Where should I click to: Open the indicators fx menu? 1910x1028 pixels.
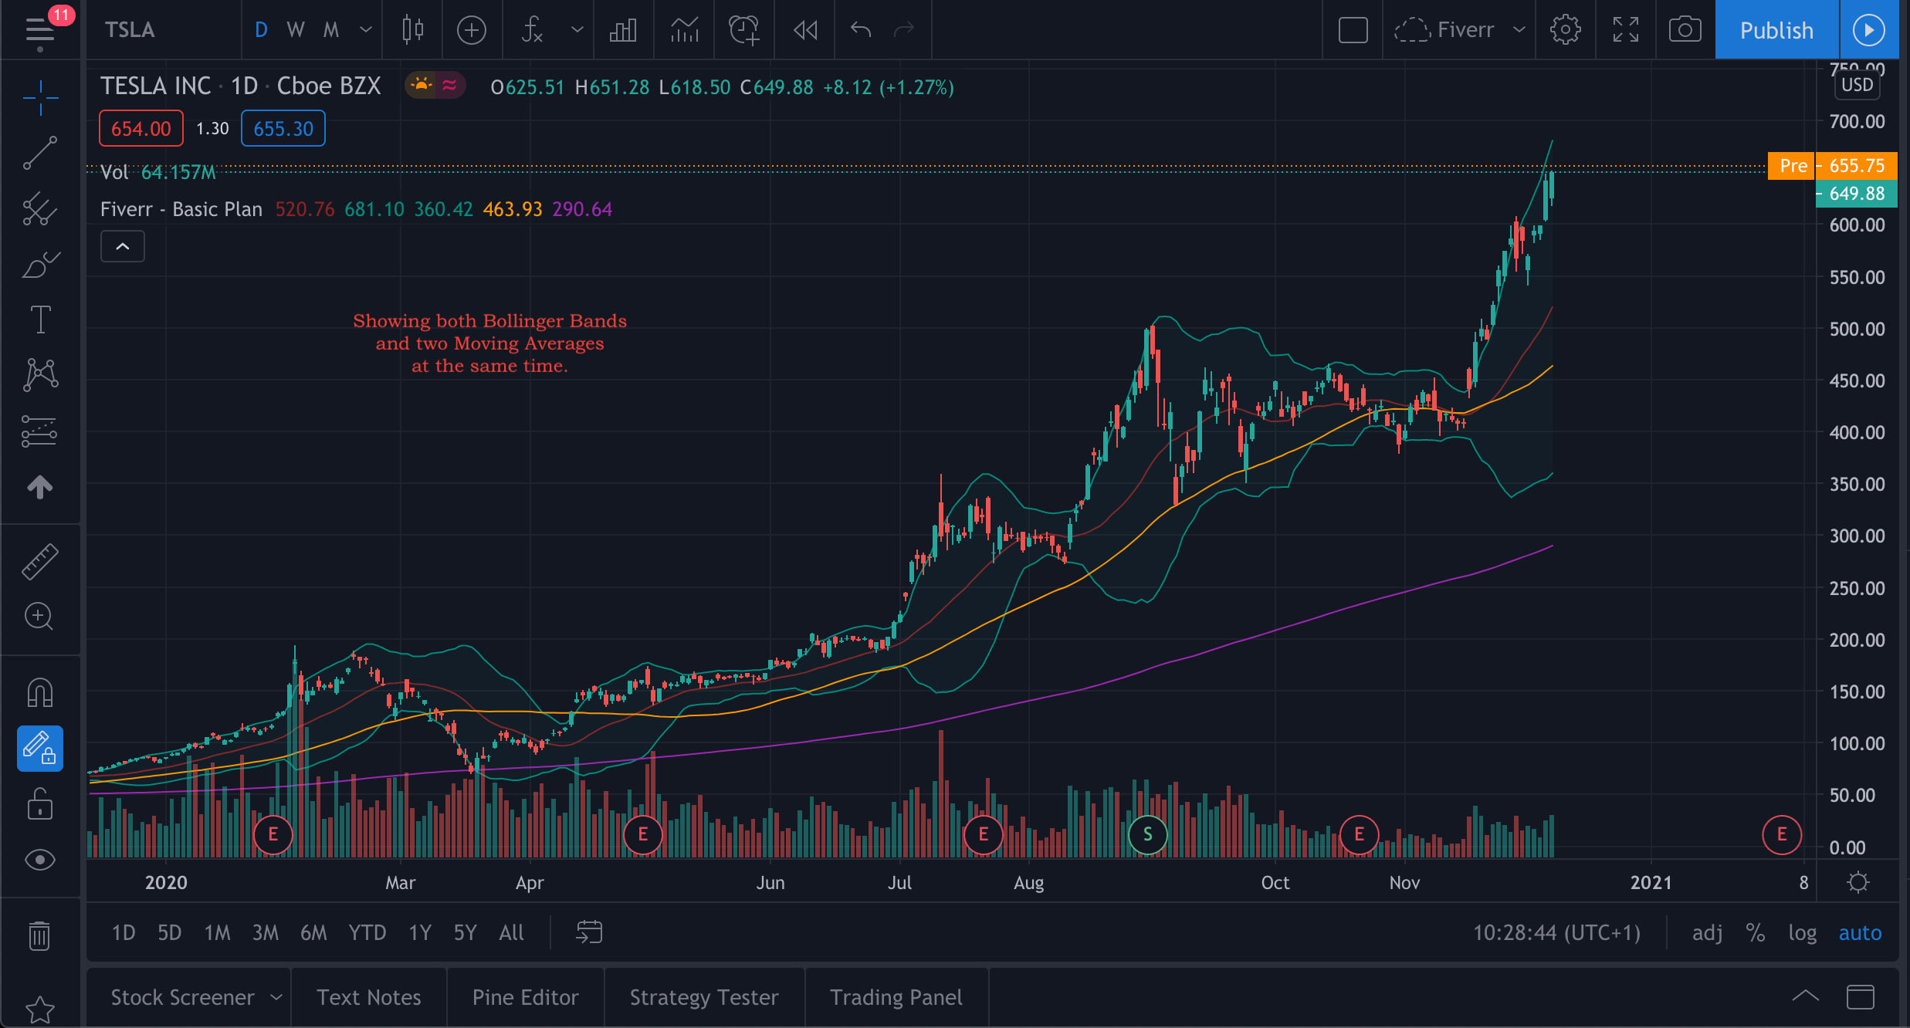pyautogui.click(x=532, y=30)
